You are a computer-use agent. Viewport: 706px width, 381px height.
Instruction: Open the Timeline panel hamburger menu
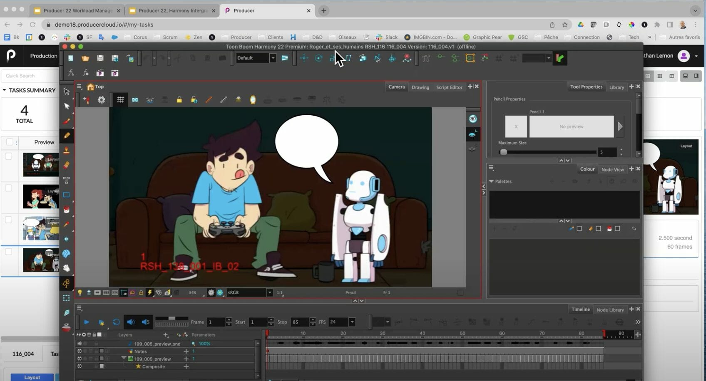[79, 308]
